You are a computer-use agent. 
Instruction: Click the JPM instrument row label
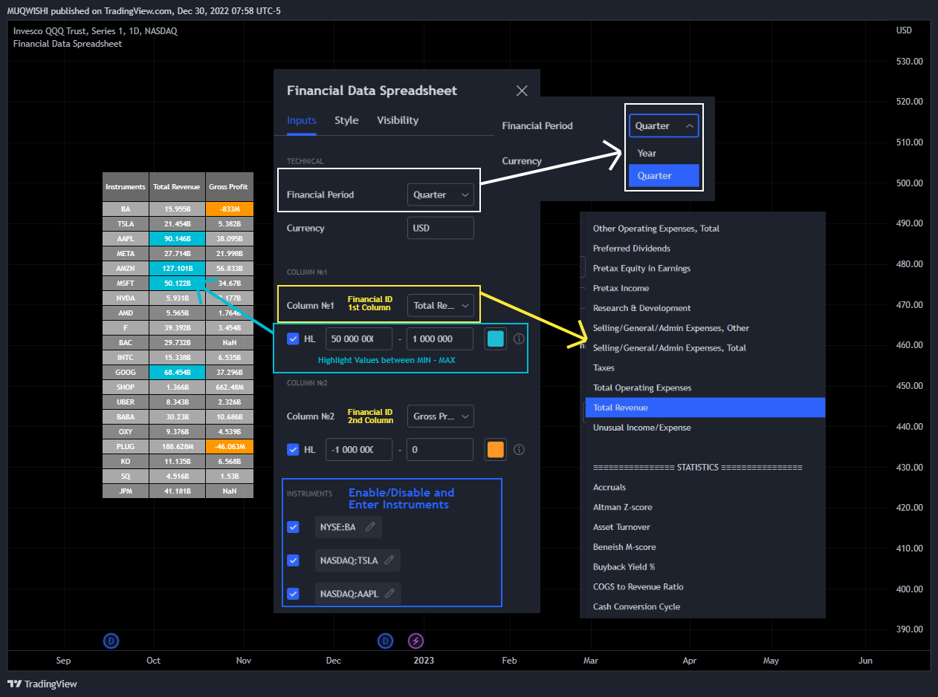click(126, 491)
